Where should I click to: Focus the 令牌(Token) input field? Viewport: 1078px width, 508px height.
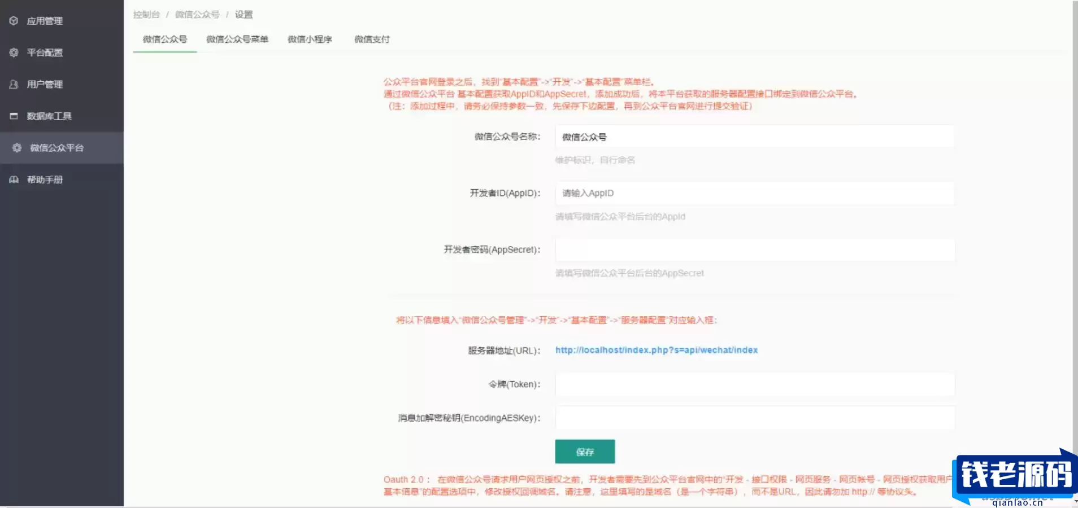tap(755, 384)
